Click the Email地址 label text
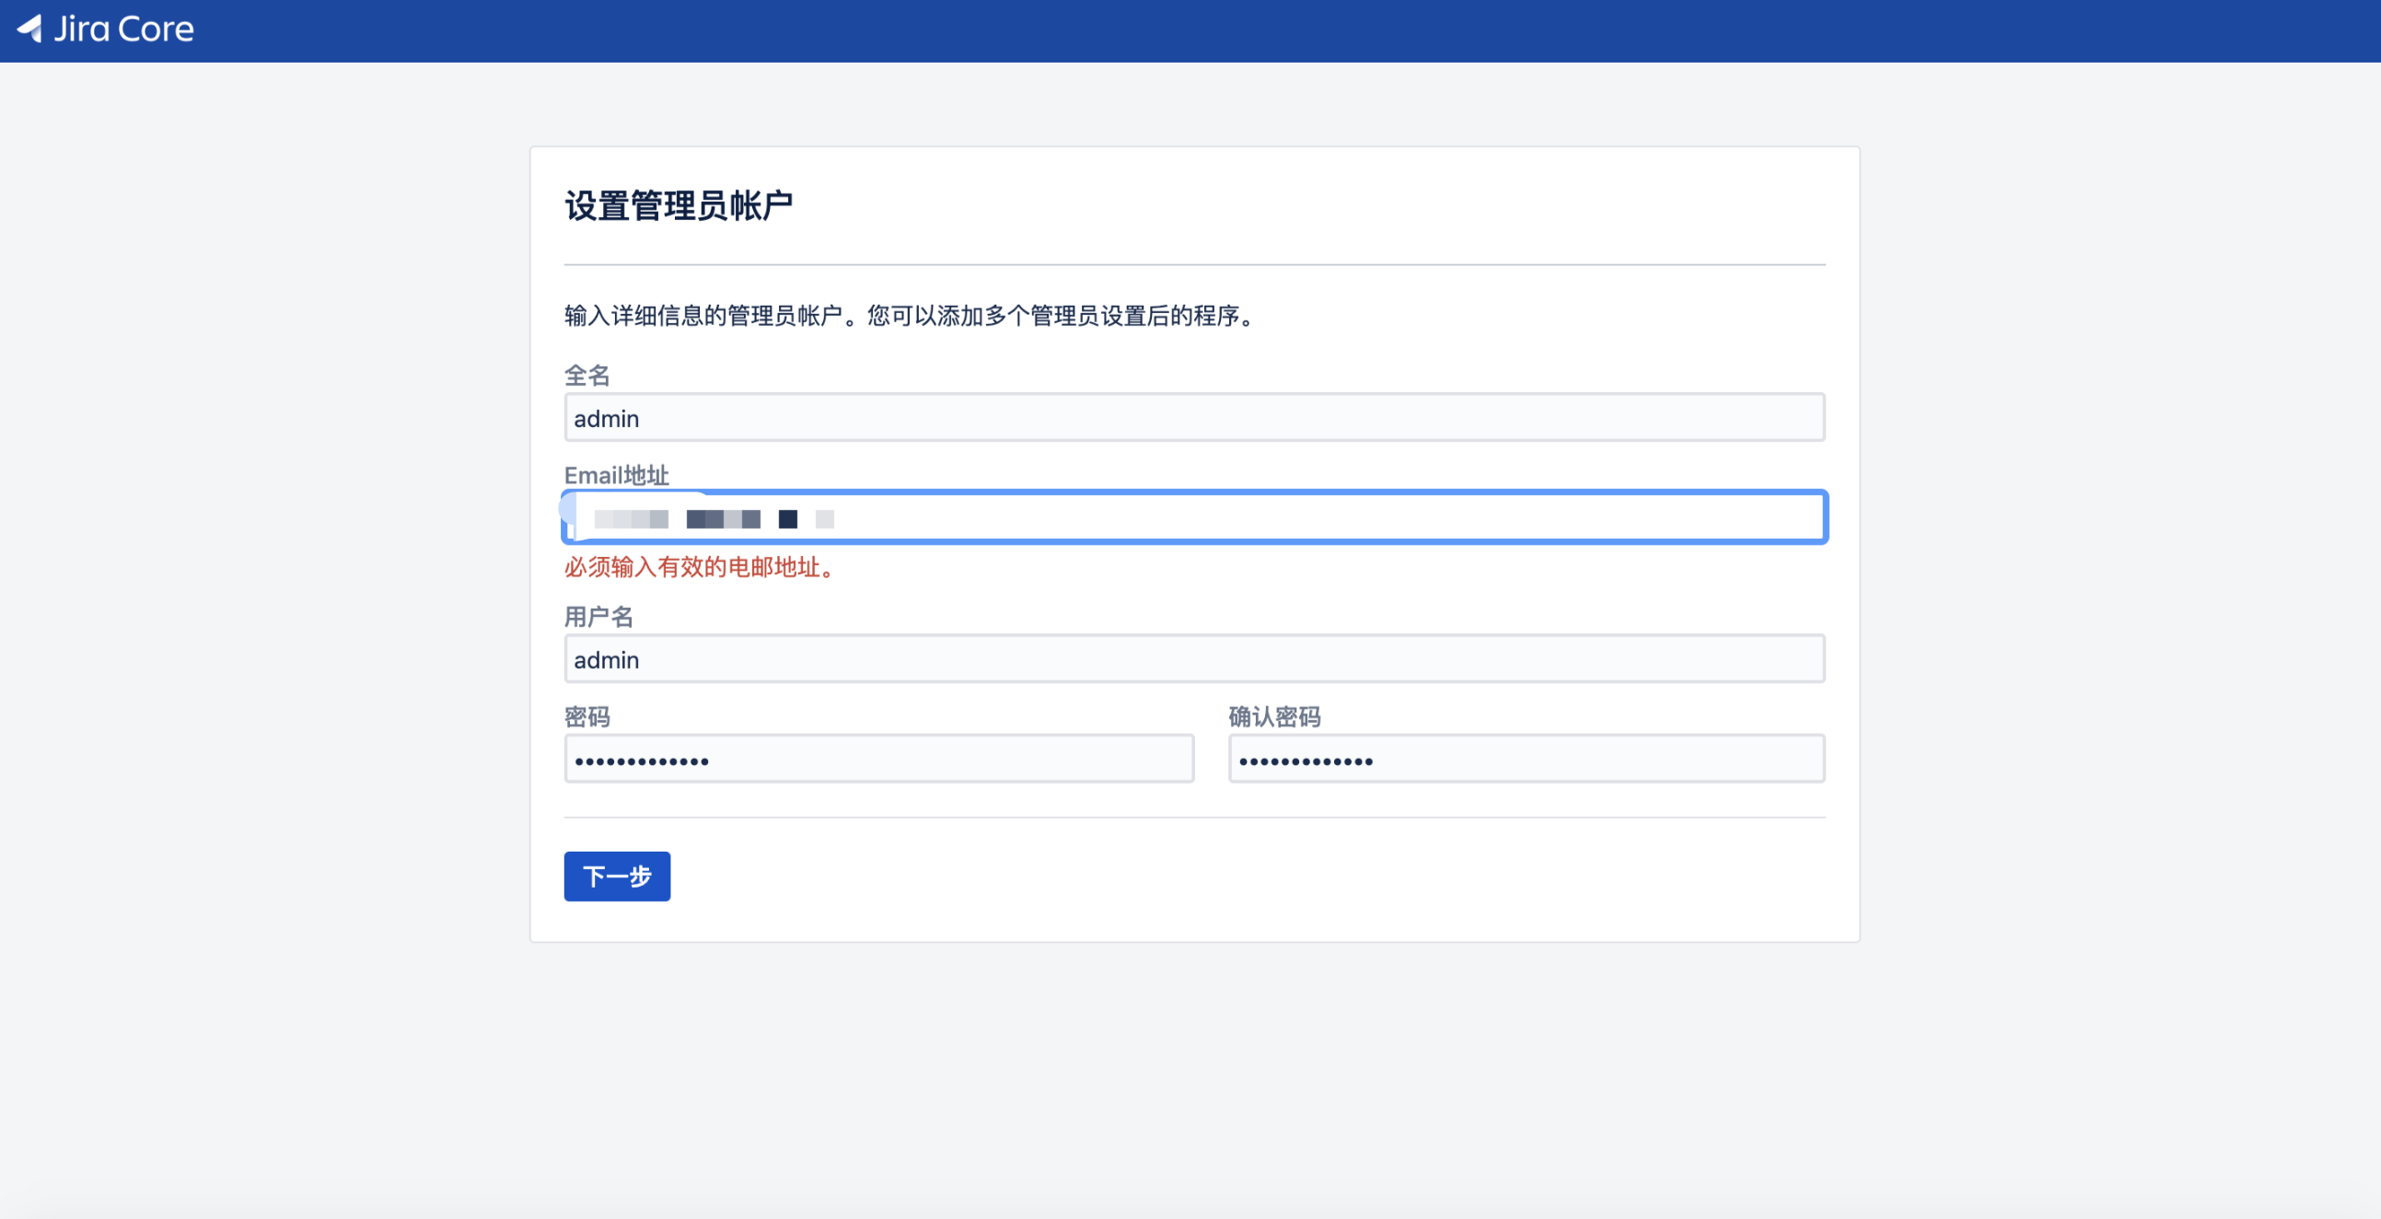 [x=616, y=475]
